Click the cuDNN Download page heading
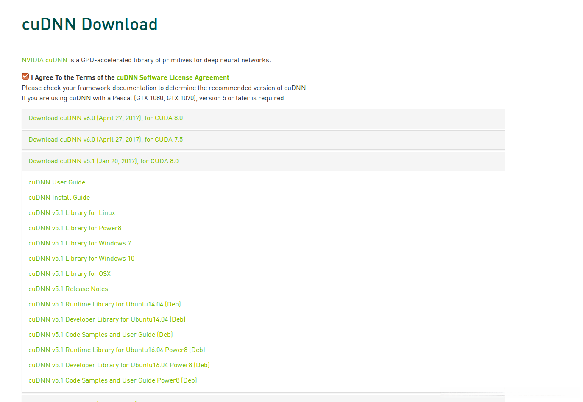 click(89, 24)
